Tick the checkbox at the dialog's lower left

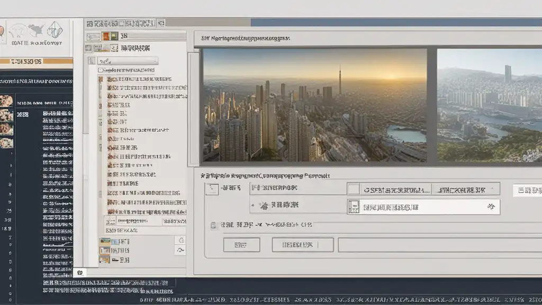point(213,225)
